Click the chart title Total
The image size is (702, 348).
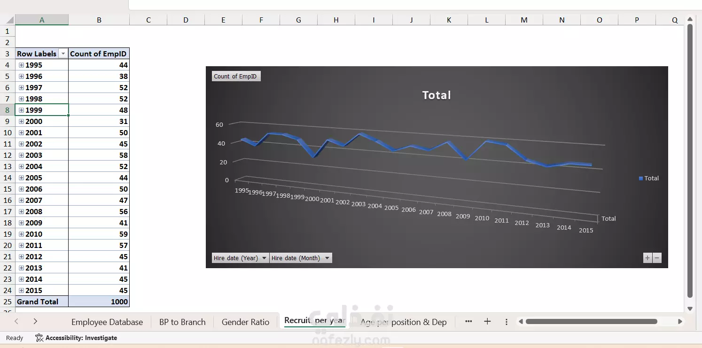437,95
